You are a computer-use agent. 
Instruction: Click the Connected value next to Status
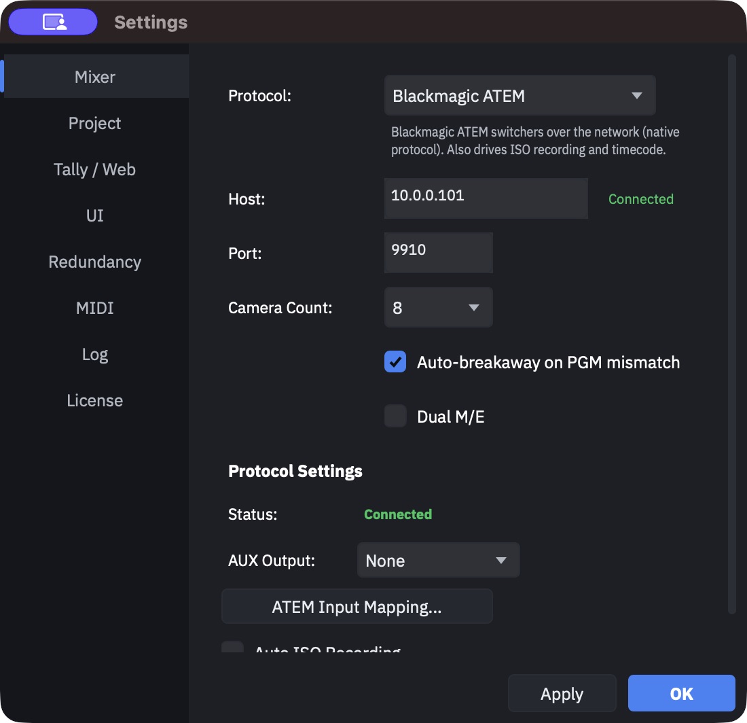pos(398,514)
